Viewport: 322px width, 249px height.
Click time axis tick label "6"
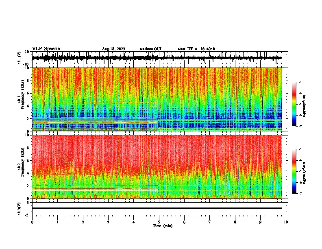pos(185,222)
